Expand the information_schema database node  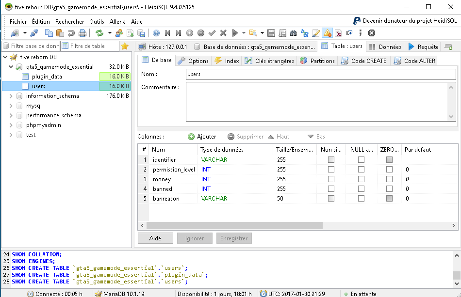click(11, 96)
